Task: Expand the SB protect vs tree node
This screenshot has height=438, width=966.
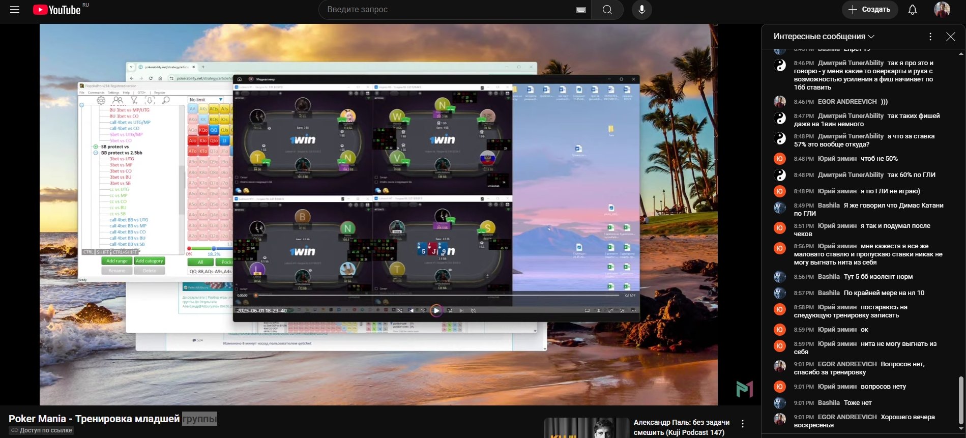Action: 96,147
